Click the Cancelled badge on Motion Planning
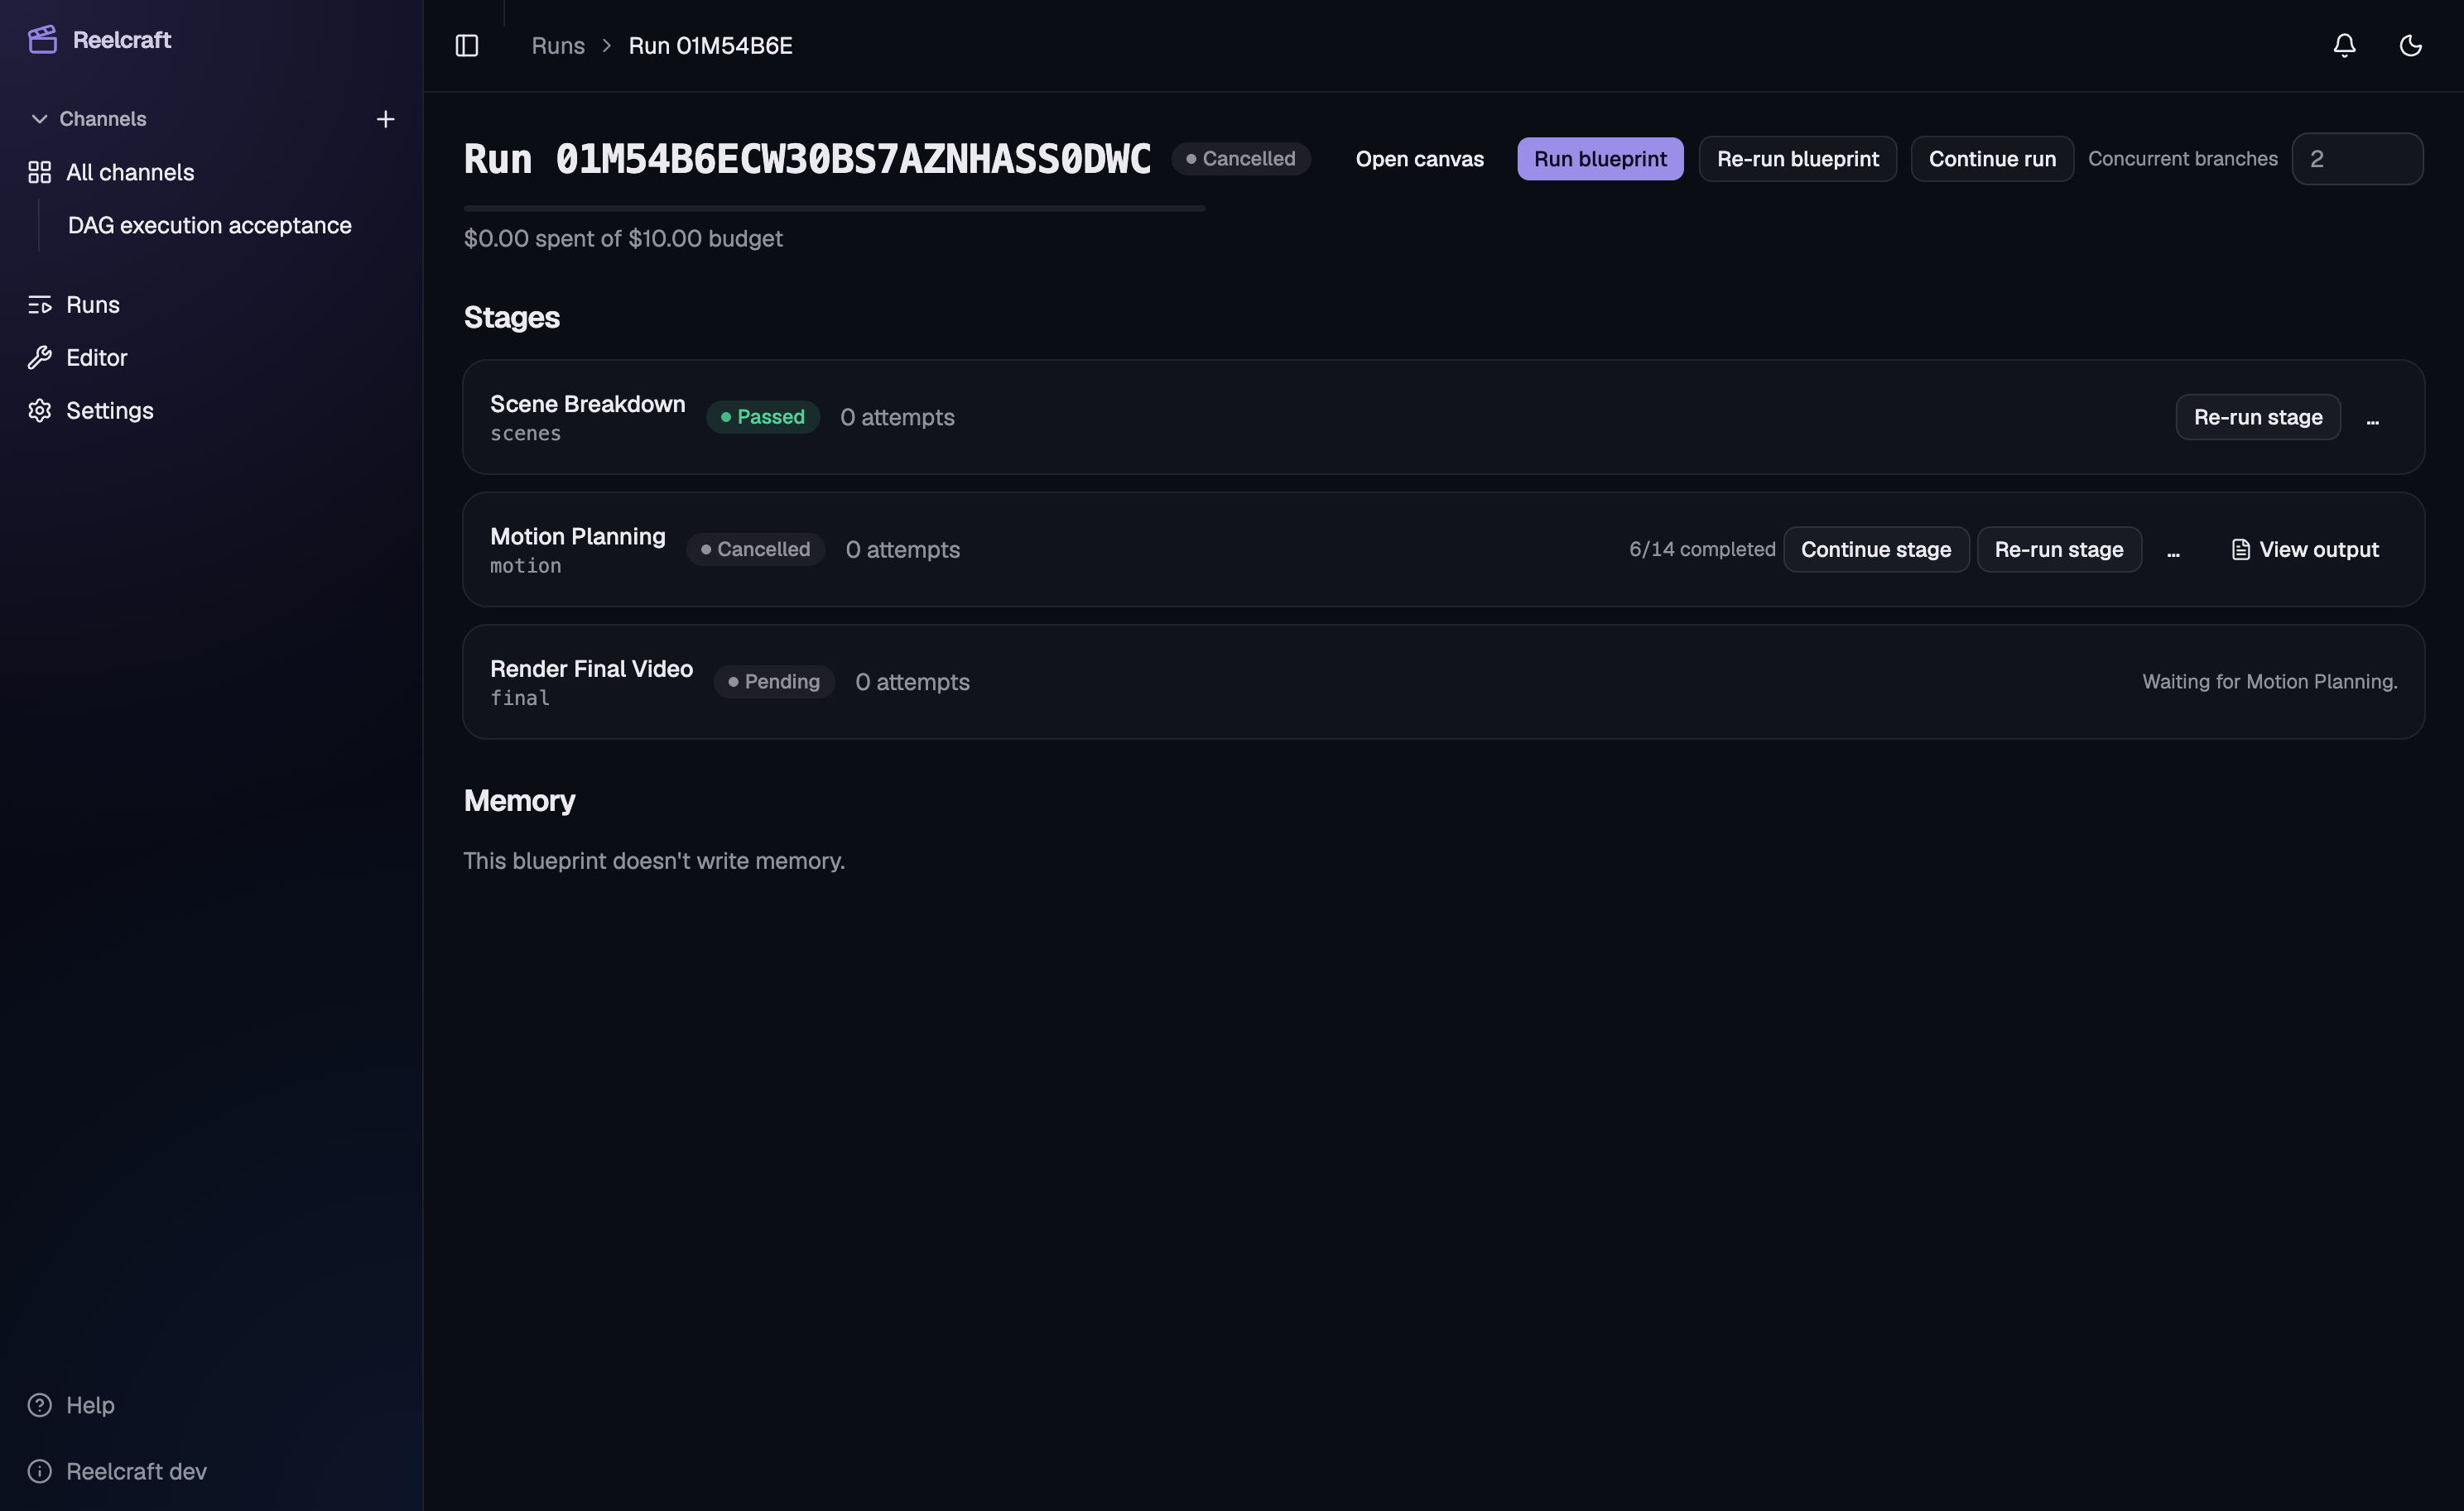This screenshot has width=2464, height=1511. pyautogui.click(x=755, y=549)
